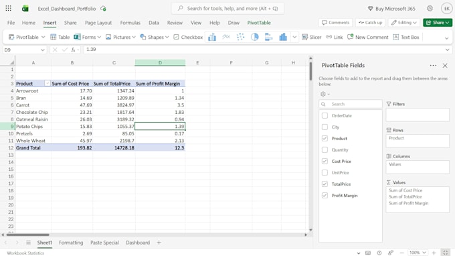Image resolution: width=455 pixels, height=256 pixels.
Task: Open the Name Box dropdown
Action: click(43, 50)
